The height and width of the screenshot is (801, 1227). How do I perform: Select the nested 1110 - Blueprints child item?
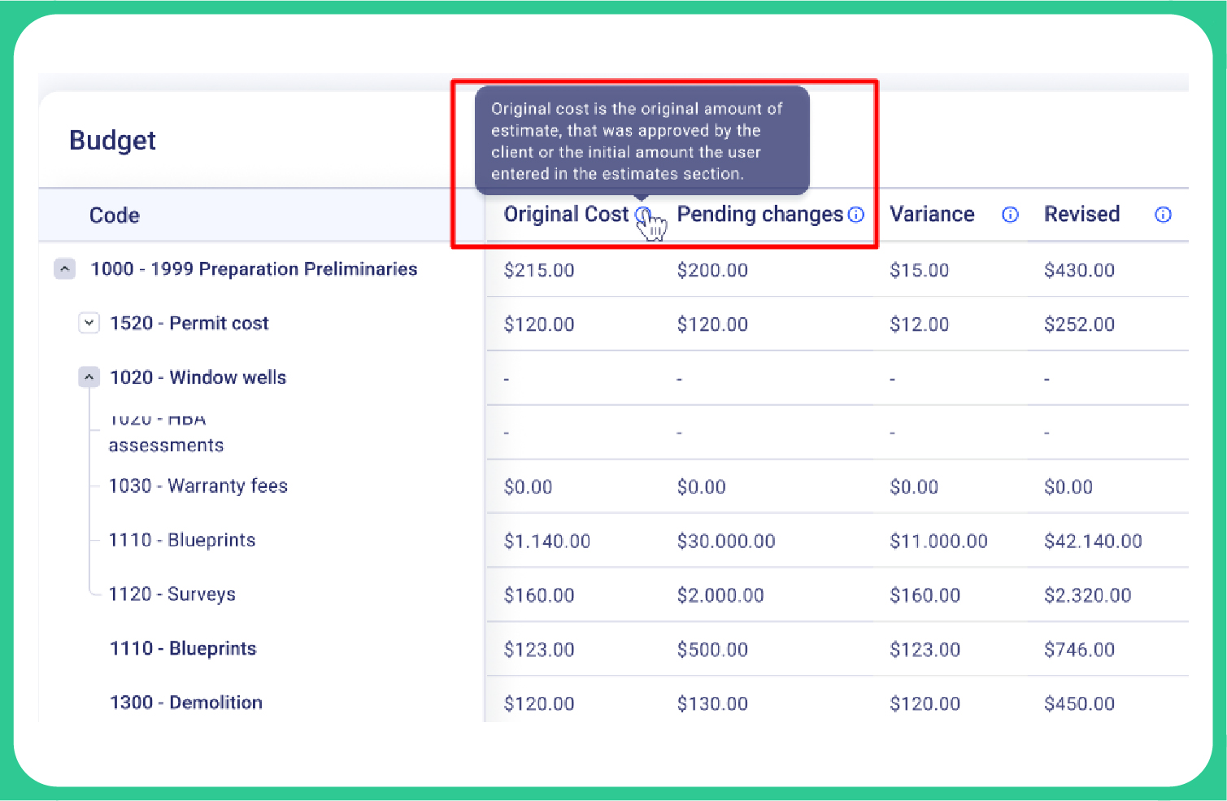point(182,541)
